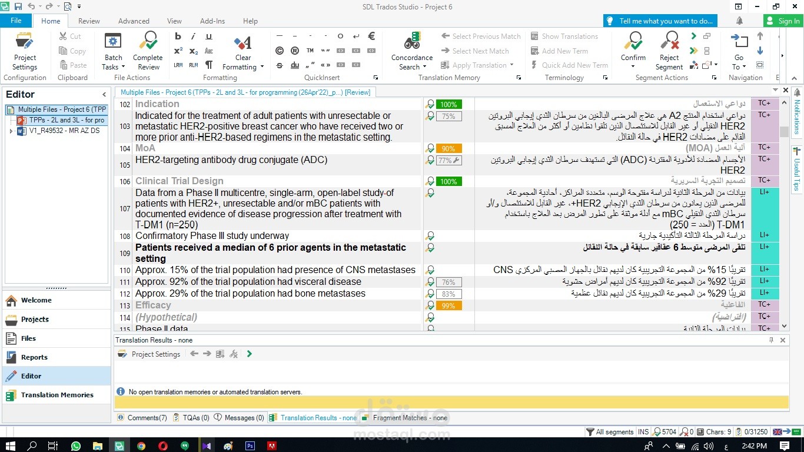804x452 pixels.
Task: Open the Reports view
Action: coord(56,357)
